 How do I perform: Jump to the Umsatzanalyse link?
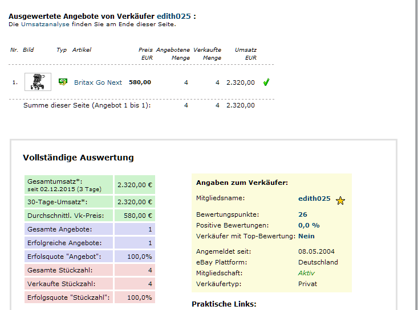pyautogui.click(x=45, y=24)
